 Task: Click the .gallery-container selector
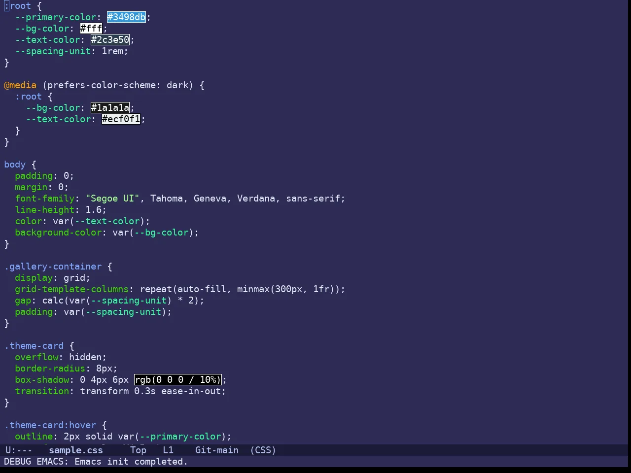point(53,267)
